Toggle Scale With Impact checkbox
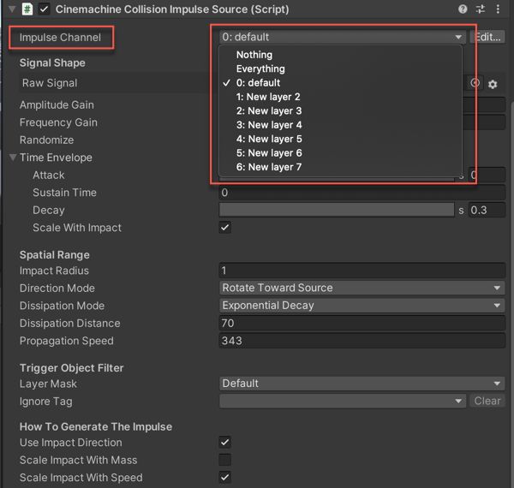This screenshot has width=514, height=488. 225,227
